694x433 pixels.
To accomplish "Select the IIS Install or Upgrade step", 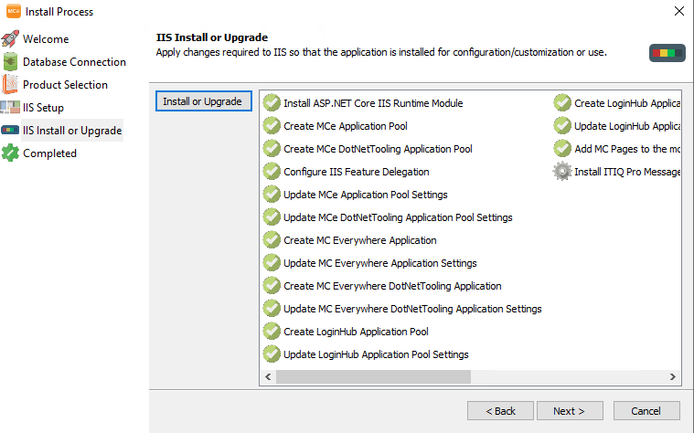I will pyautogui.click(x=72, y=131).
